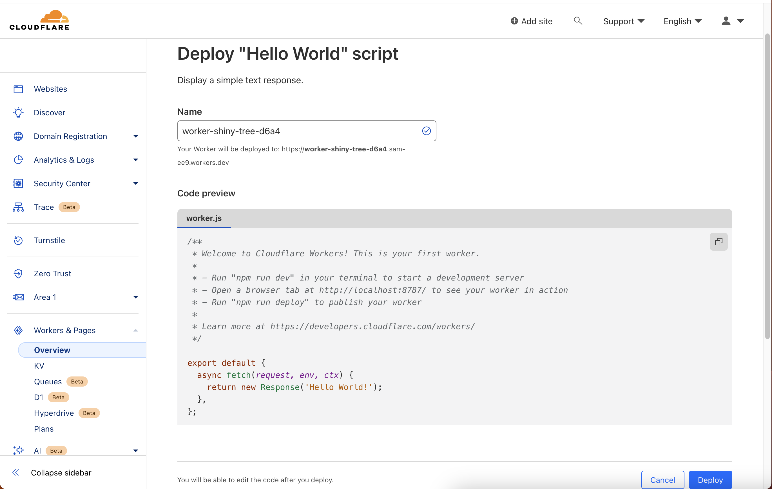Viewport: 772px width, 489px height.
Task: Open the KV sidebar item
Action: (39, 366)
